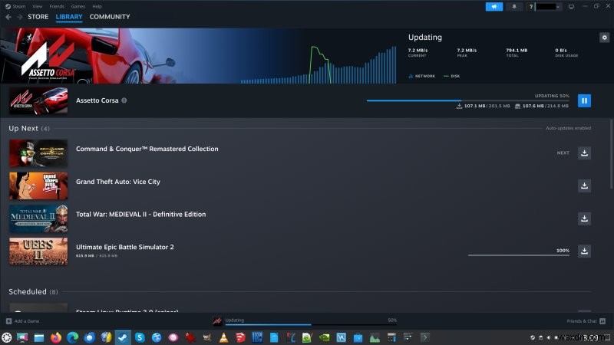Click Grand Theft Auto: Vice City title
This screenshot has width=614, height=345.
click(118, 182)
